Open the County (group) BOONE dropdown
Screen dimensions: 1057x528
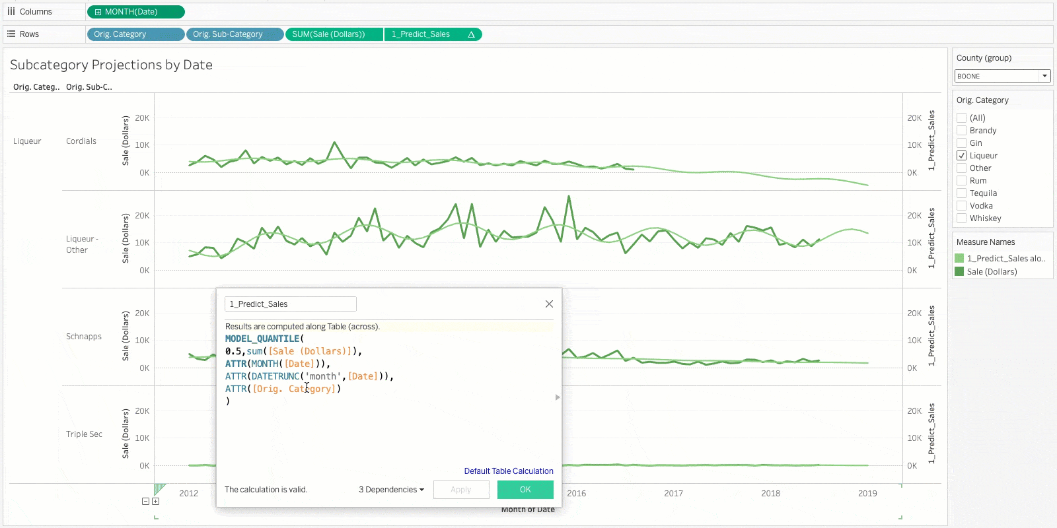1044,76
